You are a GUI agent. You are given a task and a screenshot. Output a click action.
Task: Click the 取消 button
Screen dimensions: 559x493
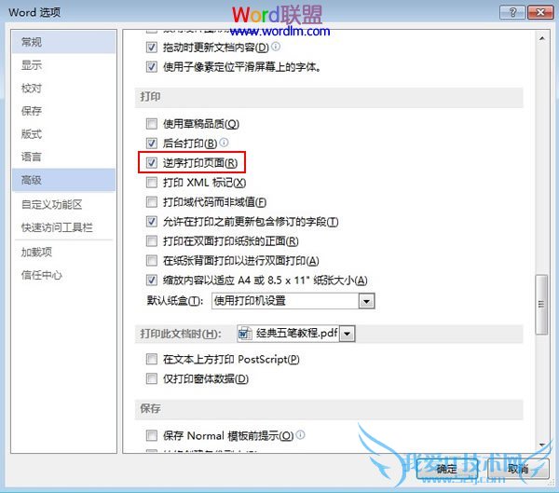click(518, 469)
